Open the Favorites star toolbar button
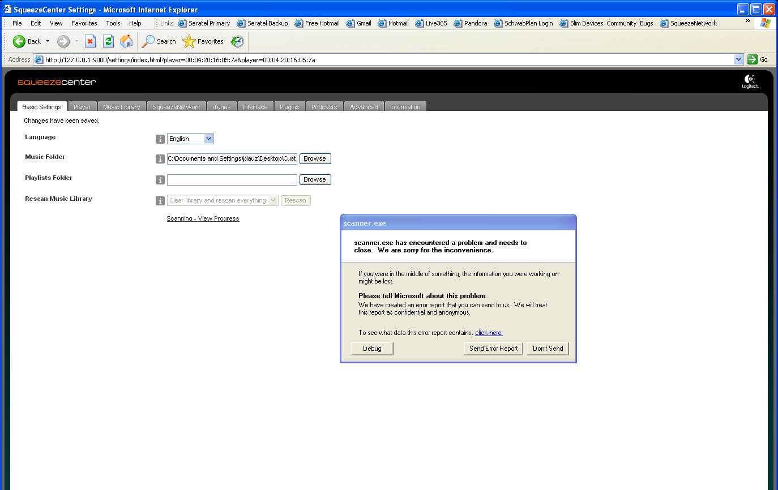The image size is (778, 490). 203,41
